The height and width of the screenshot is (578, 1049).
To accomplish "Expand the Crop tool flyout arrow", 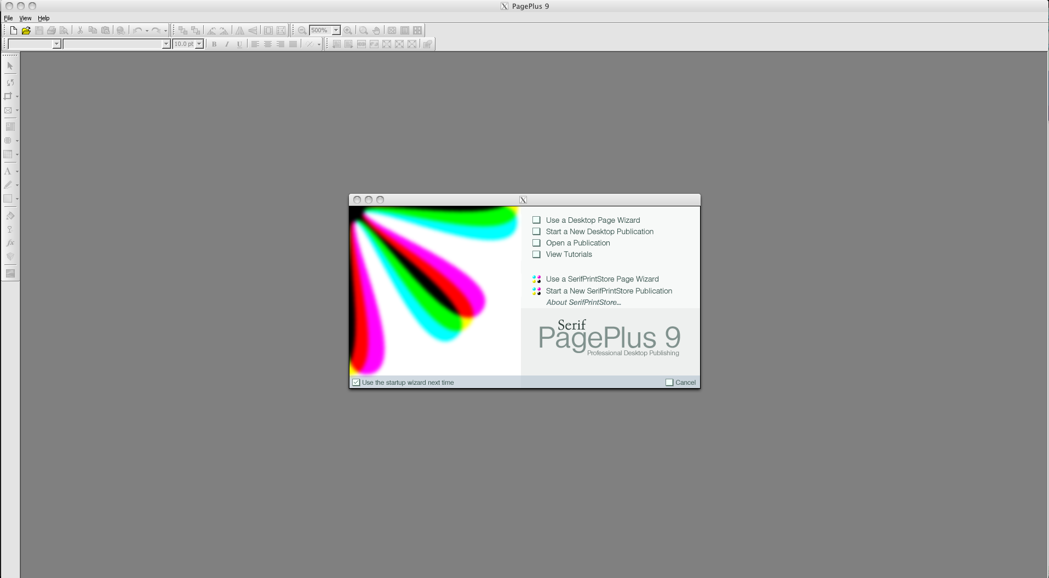I will pos(18,96).
